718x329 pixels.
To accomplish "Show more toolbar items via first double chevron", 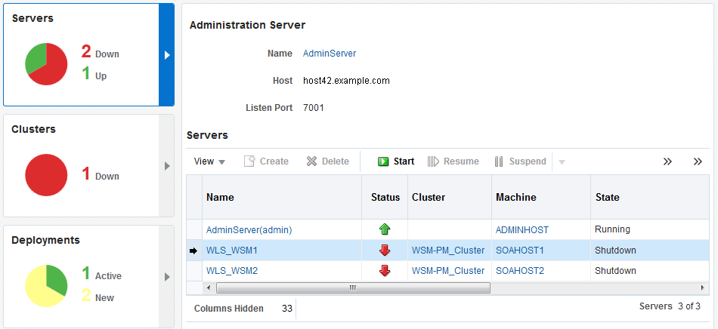I will click(667, 161).
